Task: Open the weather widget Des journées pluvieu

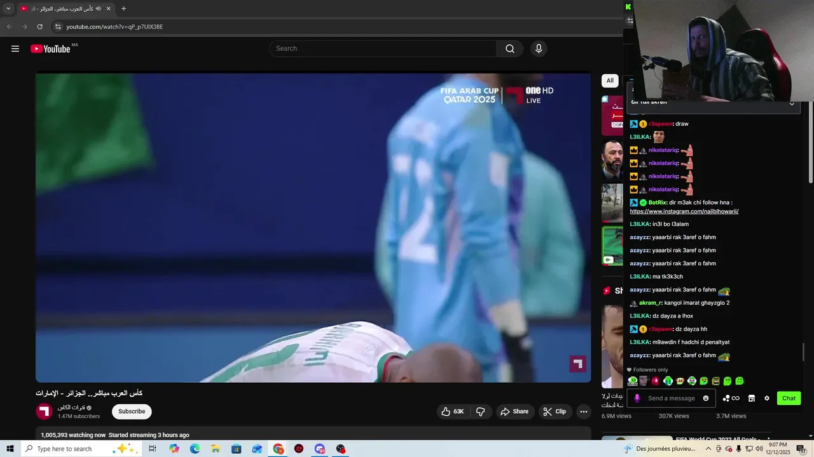Action: pos(659,449)
